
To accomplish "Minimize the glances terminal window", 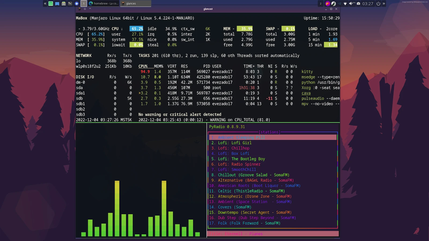I will point(326,9).
